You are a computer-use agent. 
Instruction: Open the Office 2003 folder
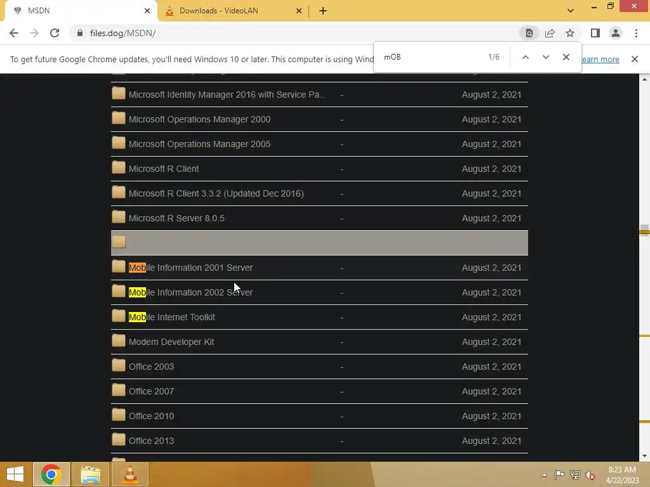(x=151, y=367)
